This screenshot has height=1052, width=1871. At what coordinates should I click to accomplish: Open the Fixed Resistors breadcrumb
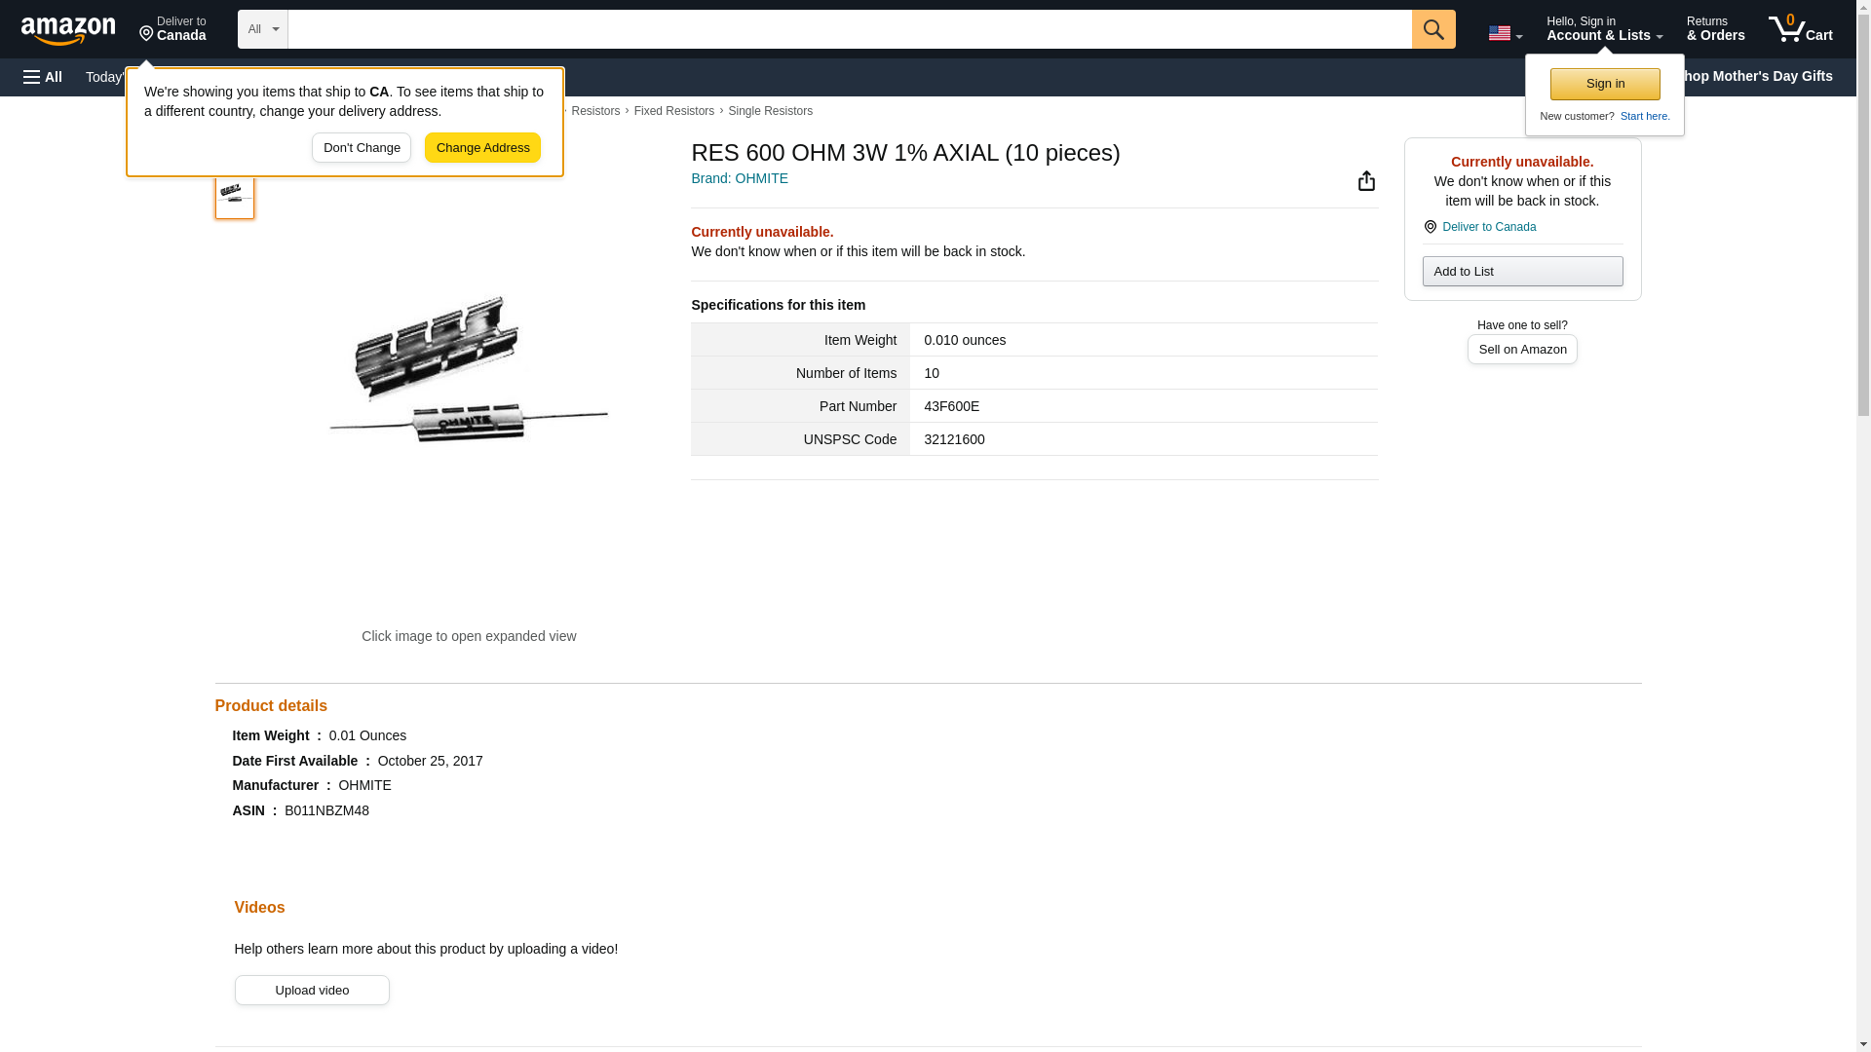(673, 111)
